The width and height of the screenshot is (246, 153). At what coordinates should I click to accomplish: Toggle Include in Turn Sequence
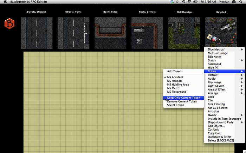pyautogui.click(x=224, y=119)
